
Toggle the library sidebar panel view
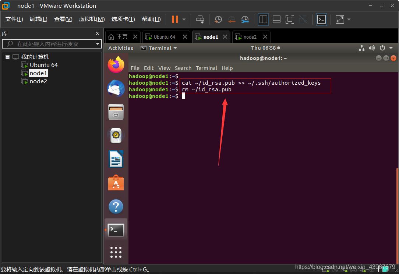[263, 20]
